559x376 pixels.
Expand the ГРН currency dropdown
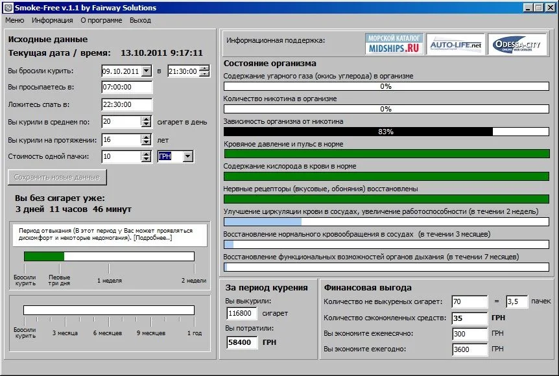(x=187, y=156)
